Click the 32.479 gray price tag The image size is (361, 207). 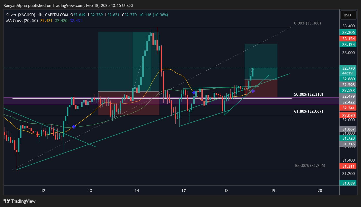tap(348, 96)
